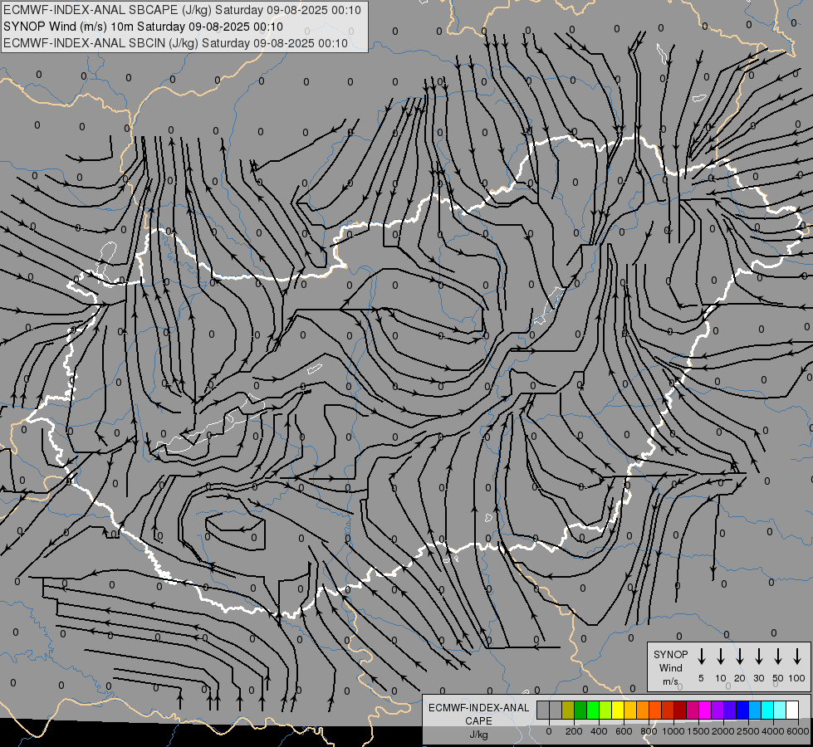
Task: Select the pure yellow CAPE legend swatch
Action: point(618,710)
